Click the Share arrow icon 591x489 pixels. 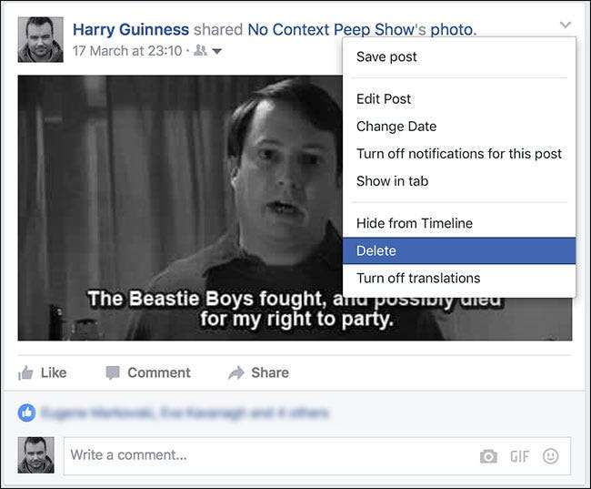[x=236, y=372]
